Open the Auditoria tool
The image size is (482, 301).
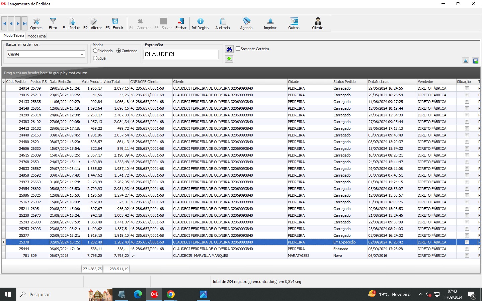pos(222,24)
